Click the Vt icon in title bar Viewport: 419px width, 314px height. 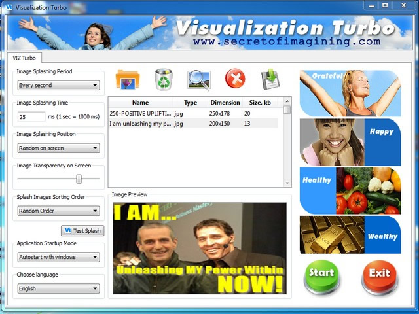click(9, 7)
